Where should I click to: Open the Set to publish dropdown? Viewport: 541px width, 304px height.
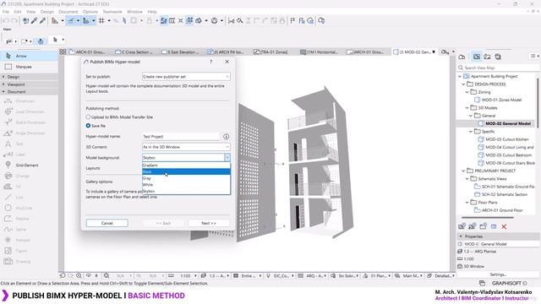[186, 77]
